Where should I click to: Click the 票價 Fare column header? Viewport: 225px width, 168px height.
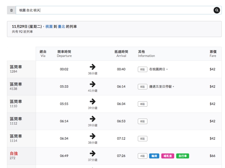pos(213,53)
